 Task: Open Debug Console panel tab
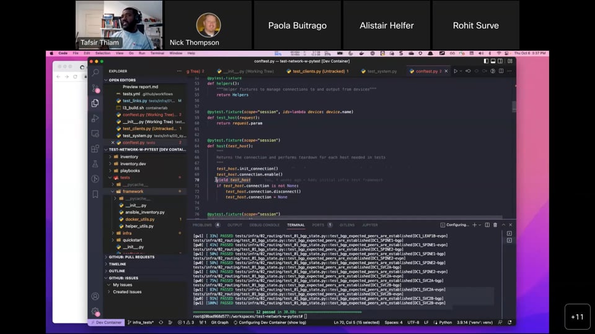(265, 225)
